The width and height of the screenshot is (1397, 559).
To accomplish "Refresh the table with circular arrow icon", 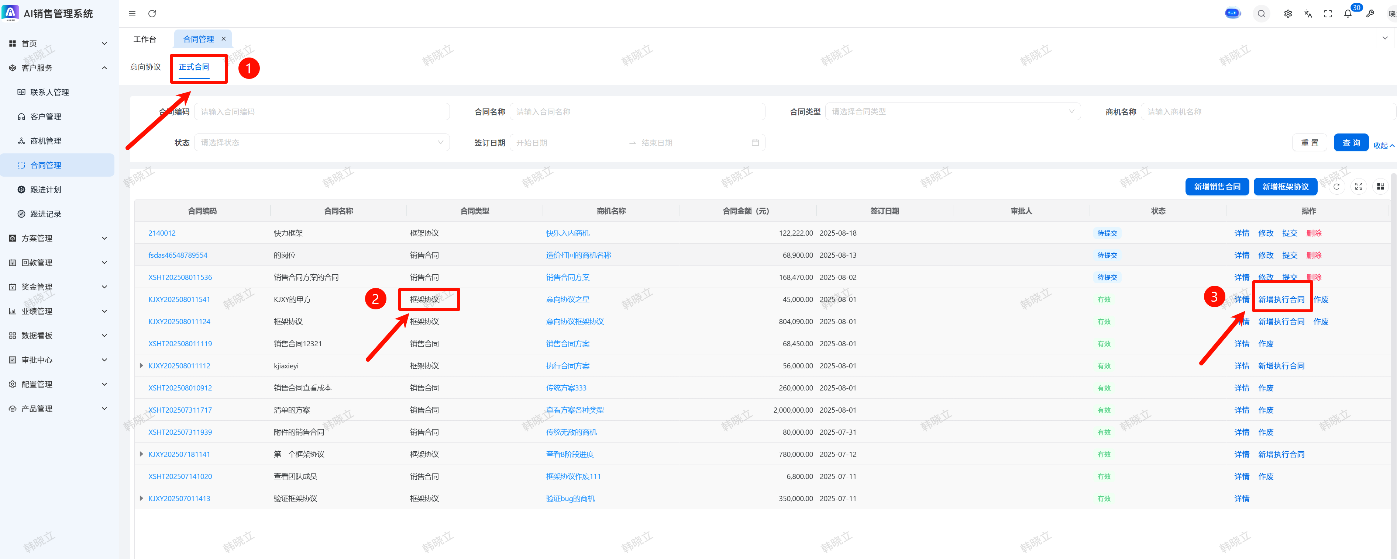I will coord(1336,186).
